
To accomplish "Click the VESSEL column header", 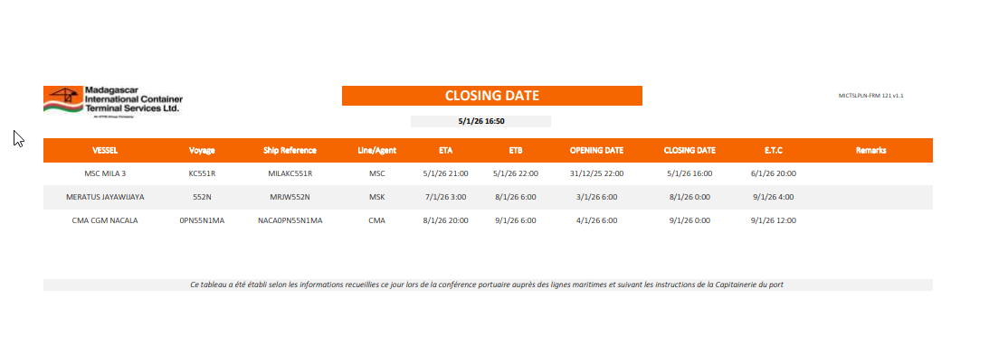I will [x=105, y=150].
